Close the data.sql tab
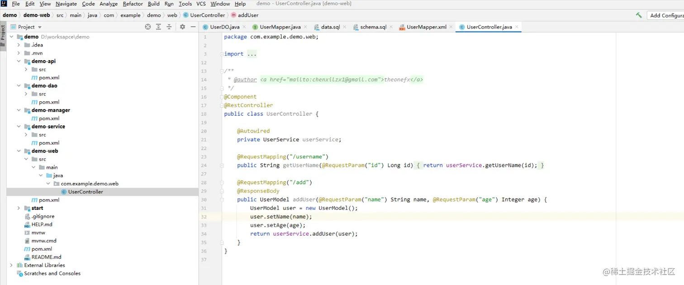 [344, 27]
